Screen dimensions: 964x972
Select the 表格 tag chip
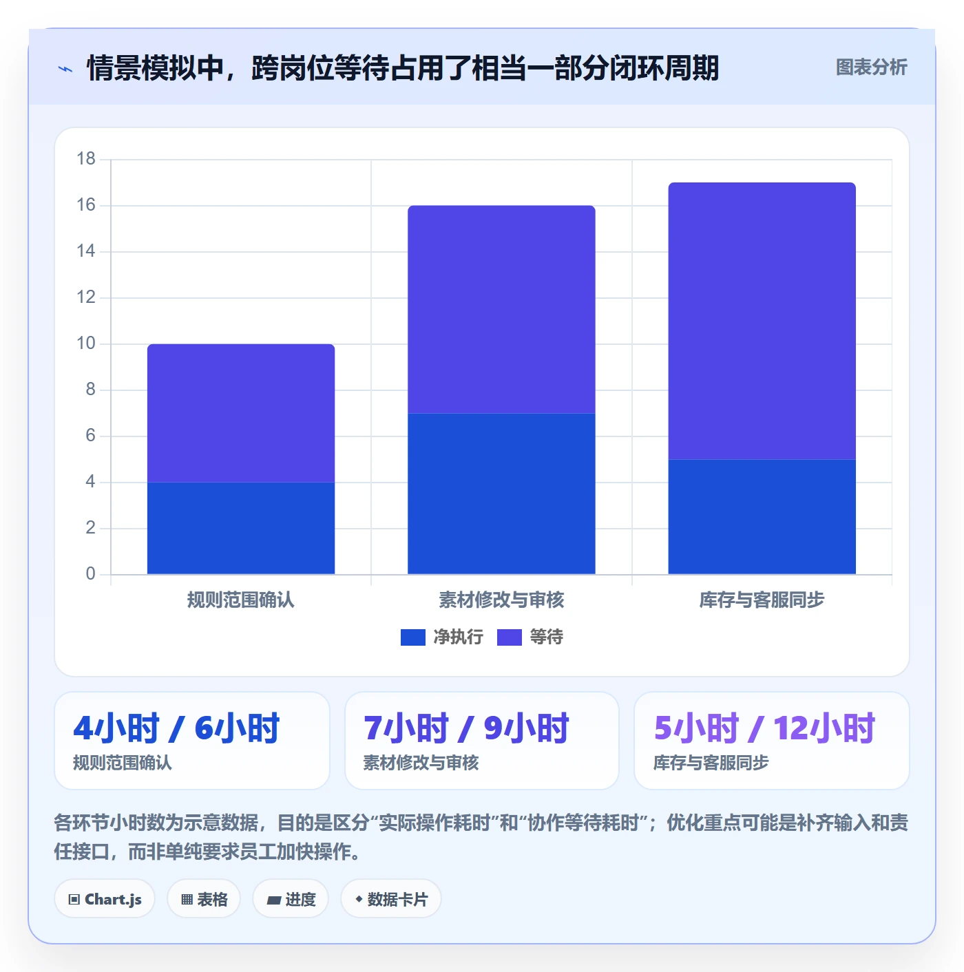(204, 899)
